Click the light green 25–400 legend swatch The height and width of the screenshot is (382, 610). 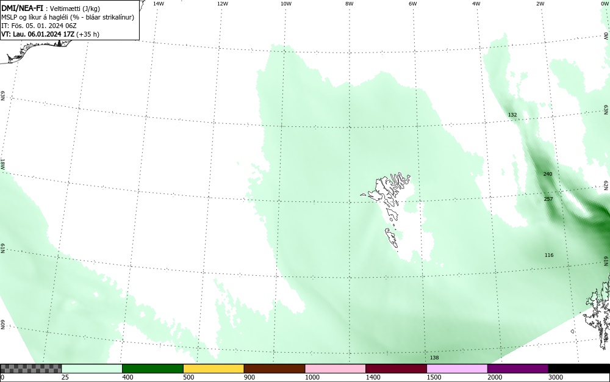click(x=92, y=369)
